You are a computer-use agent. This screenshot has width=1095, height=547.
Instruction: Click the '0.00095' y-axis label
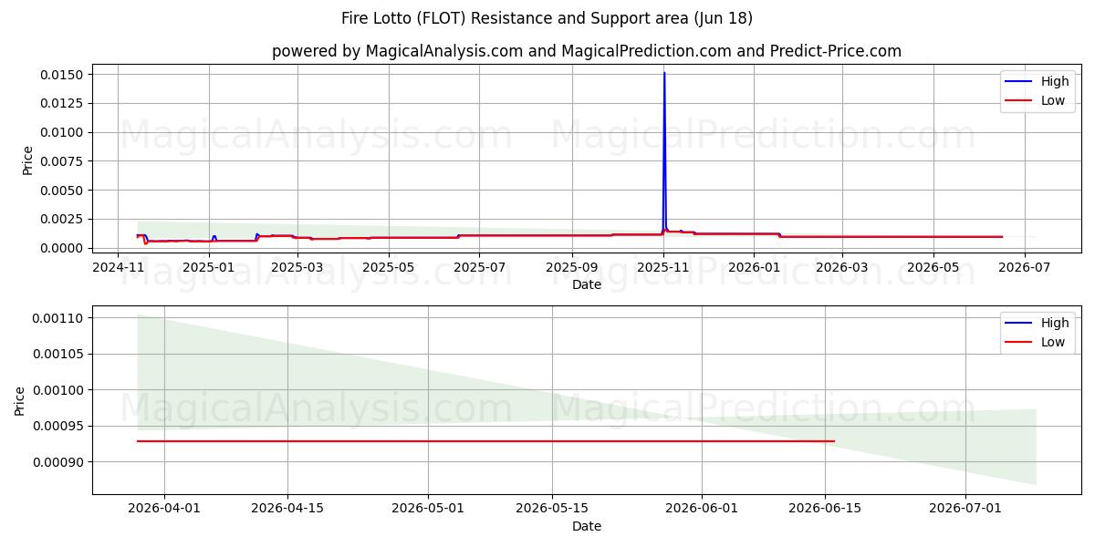tap(59, 426)
